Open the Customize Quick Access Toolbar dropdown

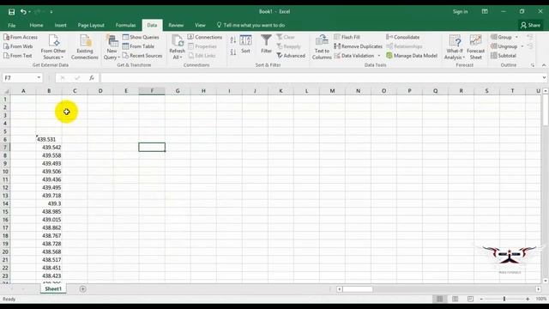coord(51,12)
